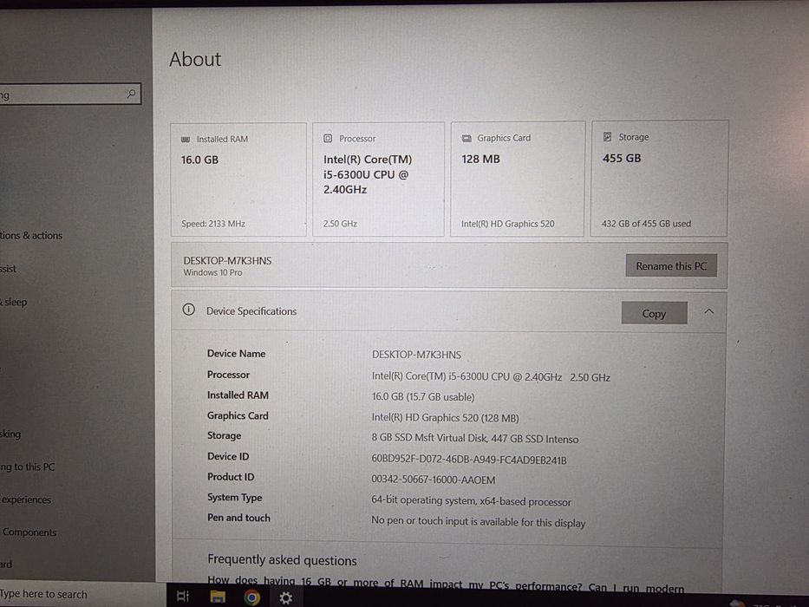Click 'Intel(R) HD Graphics 520' in Graphics card
809x607 pixels.
[508, 224]
